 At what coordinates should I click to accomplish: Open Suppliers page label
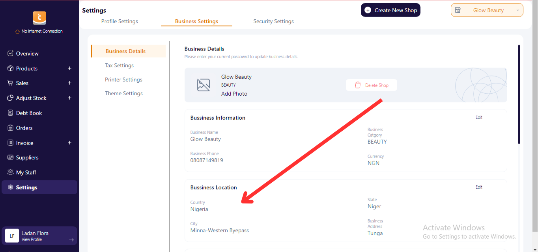coord(27,157)
